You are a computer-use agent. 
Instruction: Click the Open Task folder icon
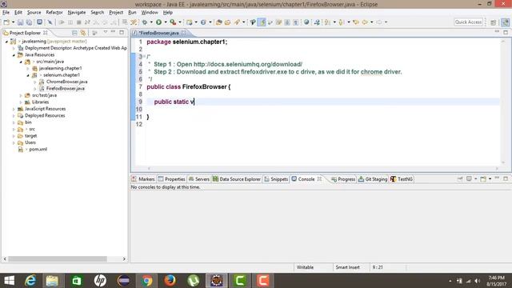[x=227, y=22]
